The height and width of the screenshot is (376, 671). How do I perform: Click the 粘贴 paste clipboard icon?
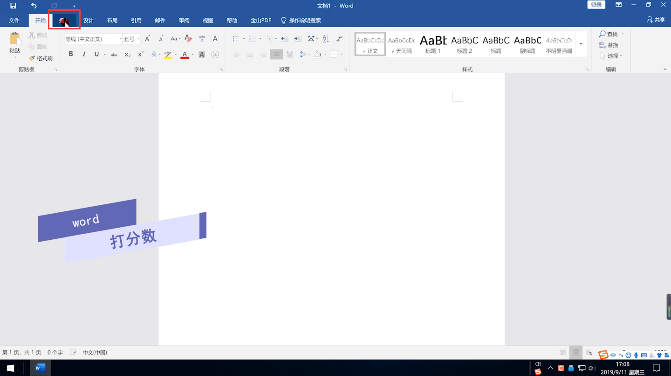click(x=15, y=39)
